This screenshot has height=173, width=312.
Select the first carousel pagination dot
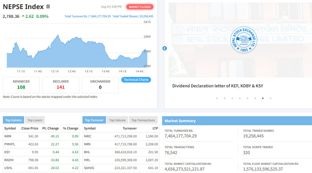click(x=217, y=98)
